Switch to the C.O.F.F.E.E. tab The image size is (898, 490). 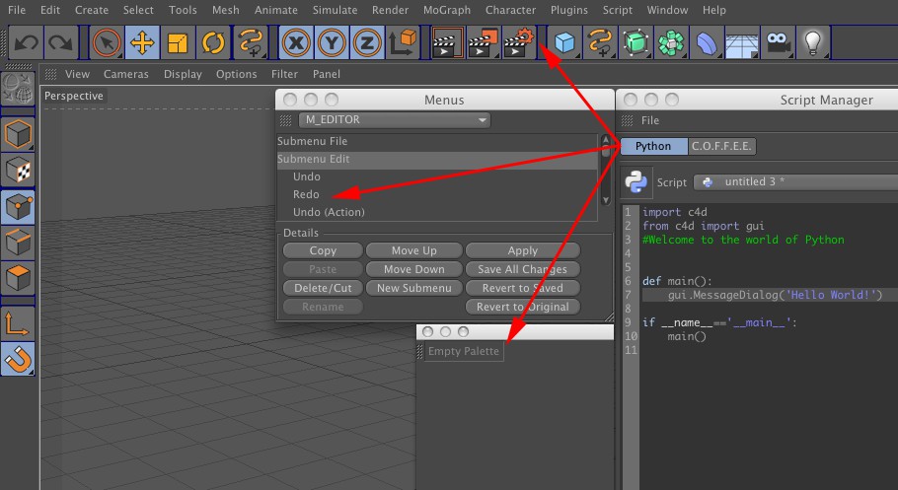pyautogui.click(x=720, y=146)
